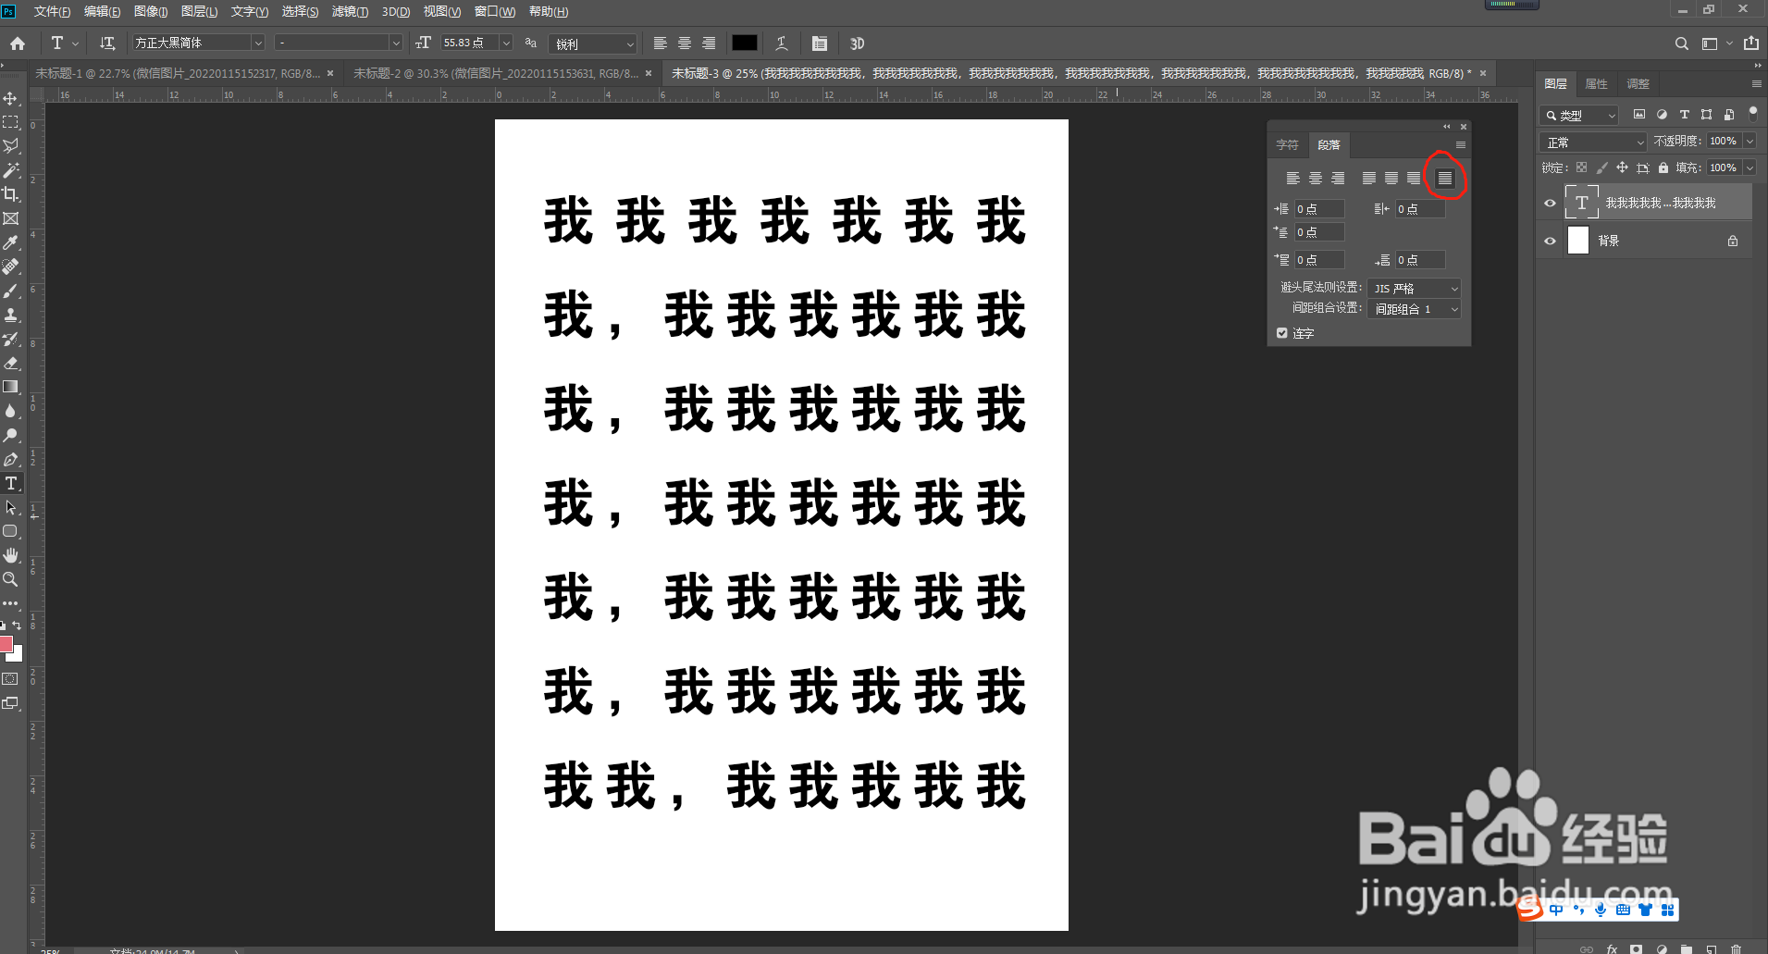Open the JIS 严格 dropdown
The width and height of the screenshot is (1768, 954).
(1415, 289)
